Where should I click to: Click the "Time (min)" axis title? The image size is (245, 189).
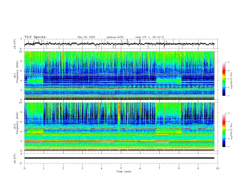click(124, 171)
